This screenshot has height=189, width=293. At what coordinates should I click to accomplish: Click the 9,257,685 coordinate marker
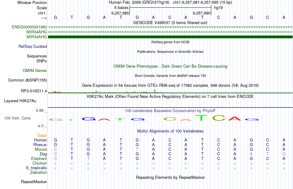120,13
